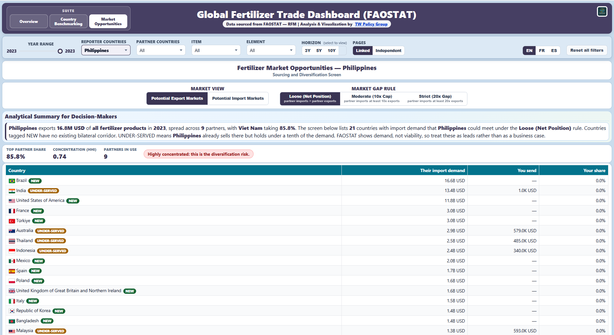The height and width of the screenshot is (335, 614).
Task: Switch pages mode to Linked
Action: coord(363,50)
